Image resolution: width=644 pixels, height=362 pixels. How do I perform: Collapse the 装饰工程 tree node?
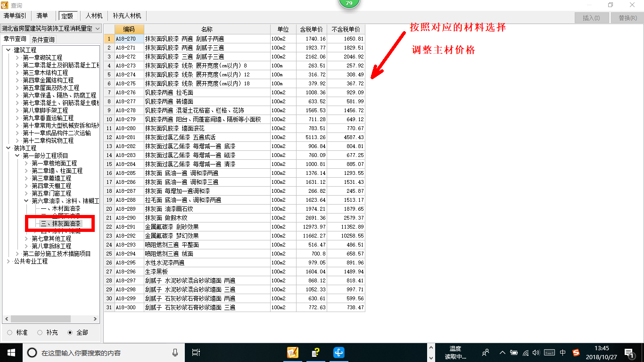[8, 148]
